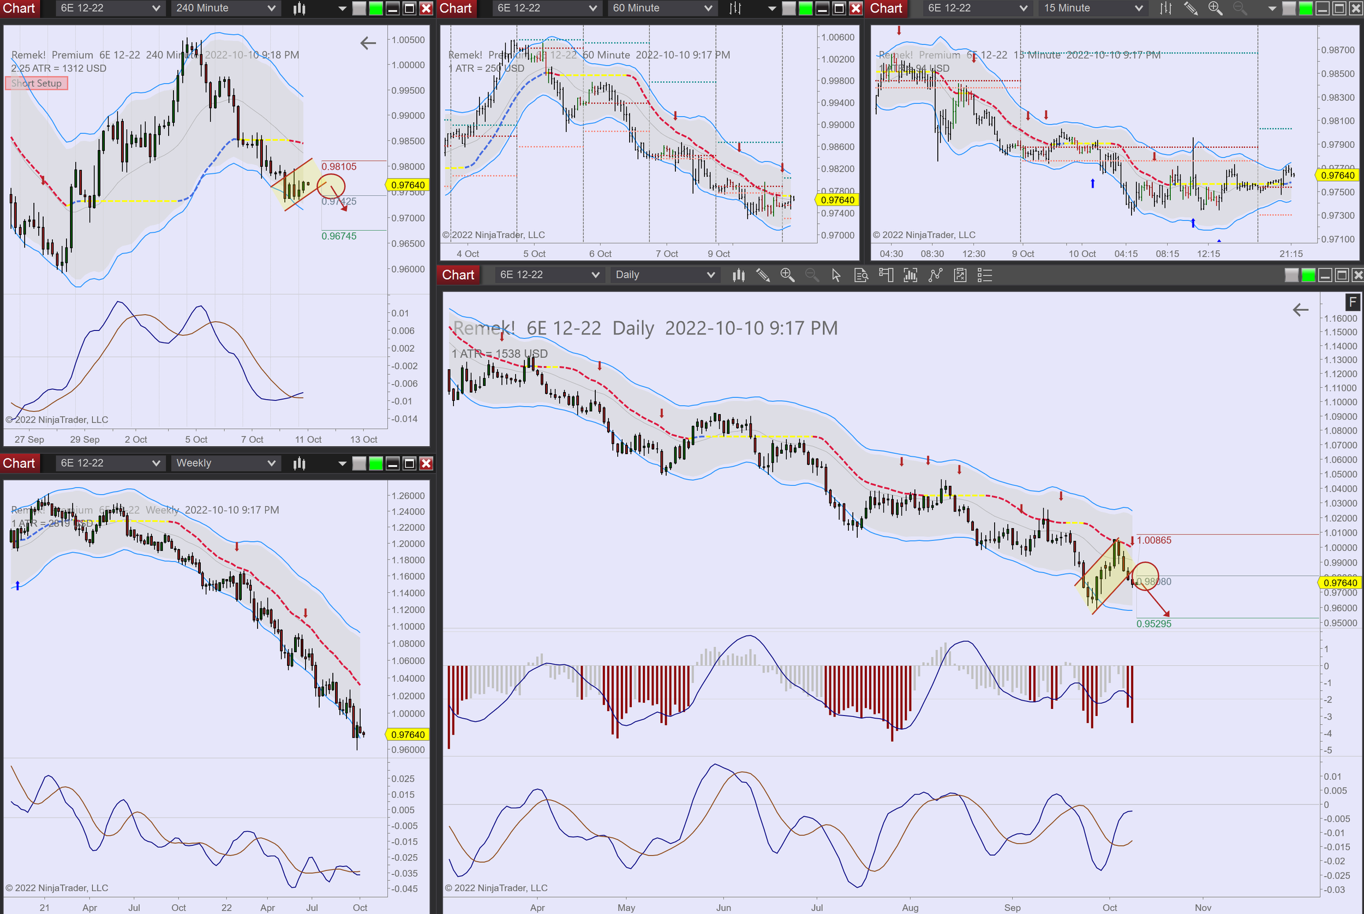The image size is (1364, 914).
Task: Open Data Box icon in Daily toolbar
Action: pos(861,275)
